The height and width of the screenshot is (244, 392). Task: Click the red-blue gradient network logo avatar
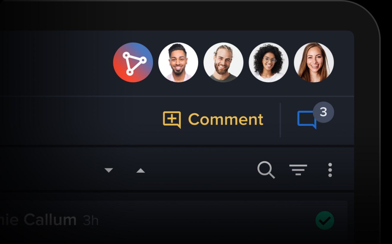point(133,62)
